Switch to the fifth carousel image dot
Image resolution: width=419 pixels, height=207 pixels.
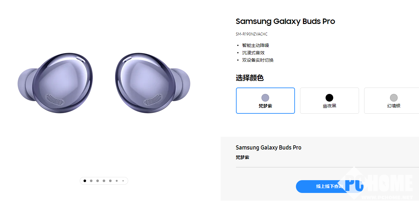tap(110, 181)
